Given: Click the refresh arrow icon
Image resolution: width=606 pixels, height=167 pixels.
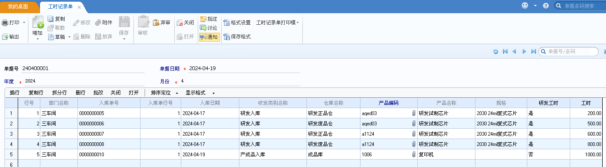Looking at the screenshot, I should point(496,52).
